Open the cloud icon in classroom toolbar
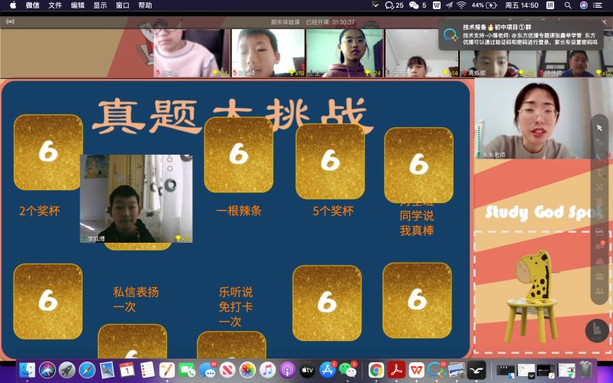Image resolution: width=613 pixels, height=383 pixels. (599, 261)
